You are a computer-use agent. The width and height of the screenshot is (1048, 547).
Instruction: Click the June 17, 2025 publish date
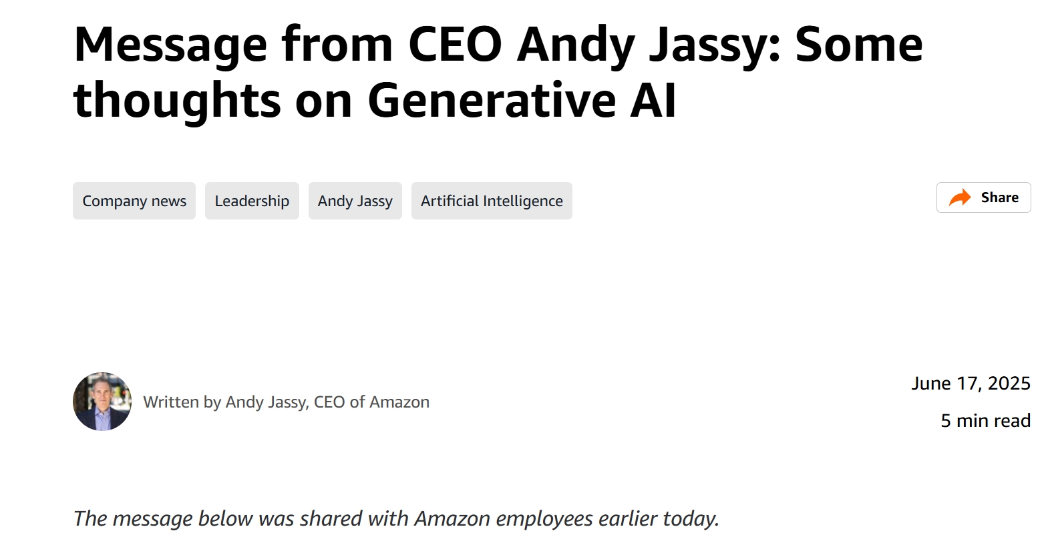(971, 384)
